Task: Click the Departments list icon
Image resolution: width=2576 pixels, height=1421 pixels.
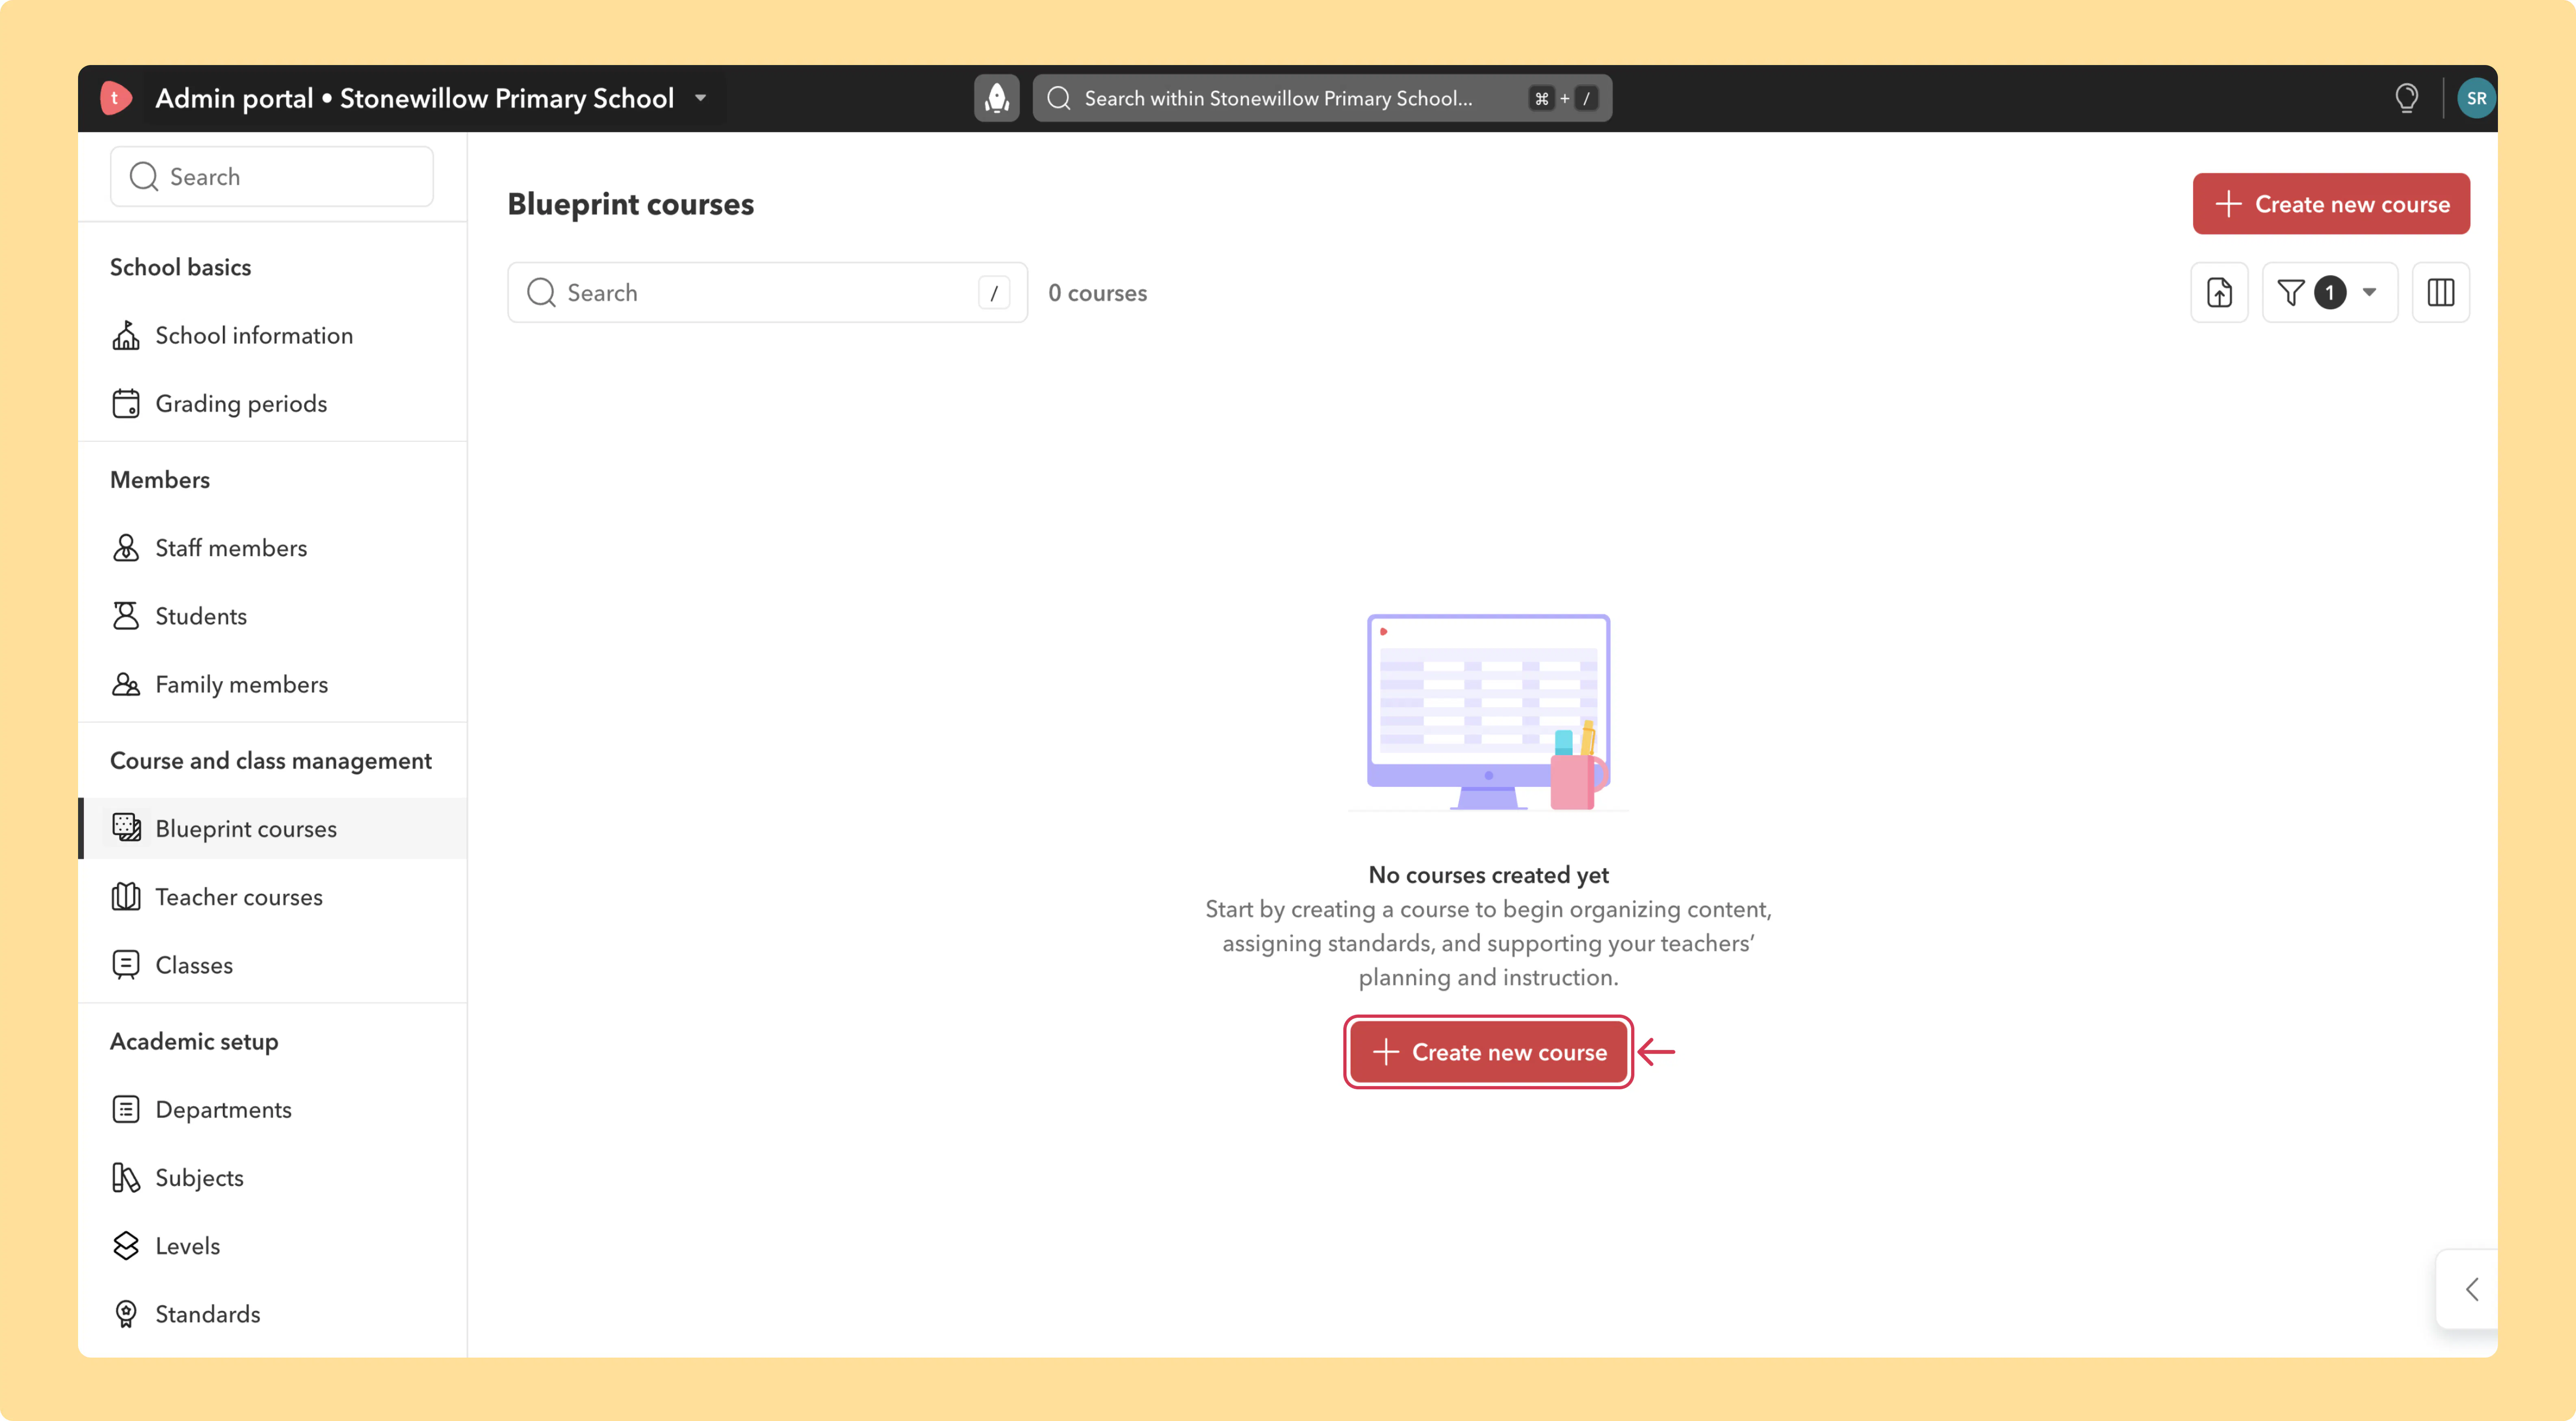Action: point(126,1109)
